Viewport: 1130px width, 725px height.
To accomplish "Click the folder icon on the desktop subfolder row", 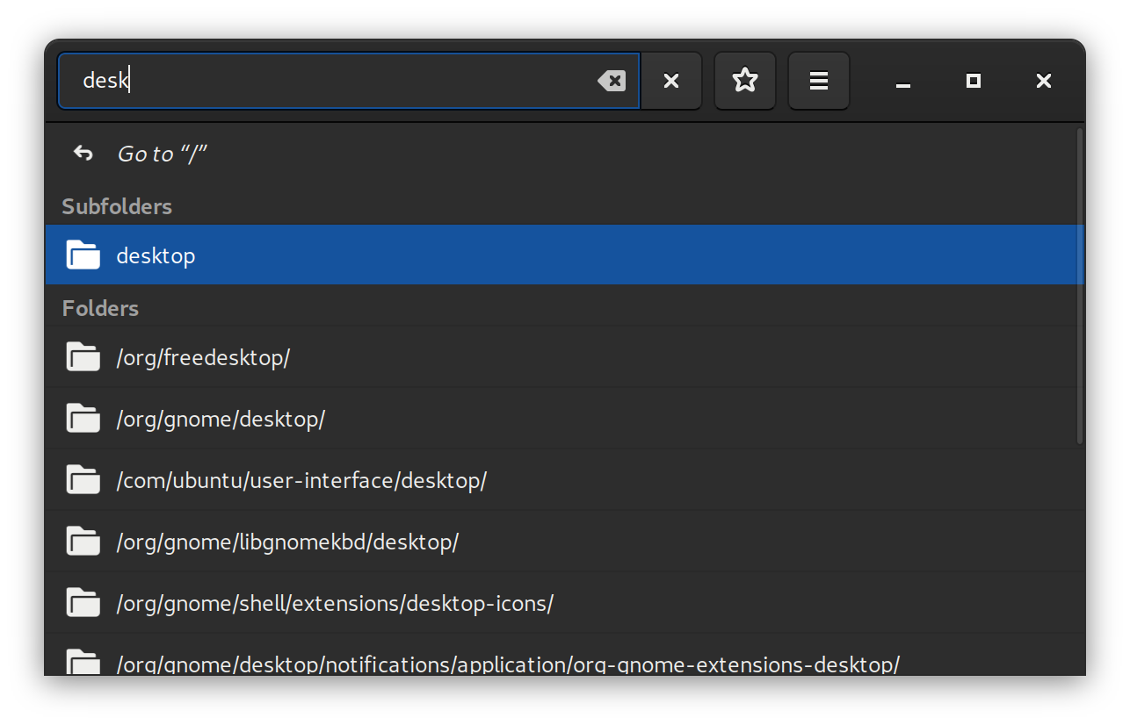I will point(83,255).
